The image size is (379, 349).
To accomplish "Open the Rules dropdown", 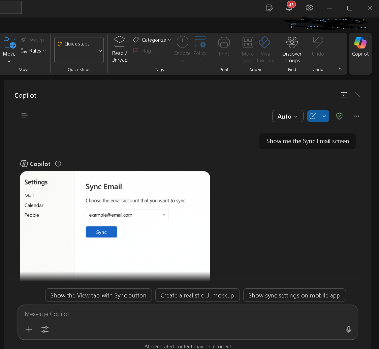I will coord(33,51).
